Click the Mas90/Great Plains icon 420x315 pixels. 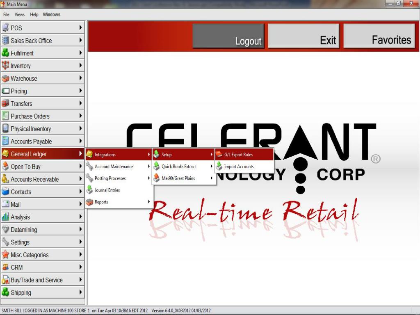point(156,178)
